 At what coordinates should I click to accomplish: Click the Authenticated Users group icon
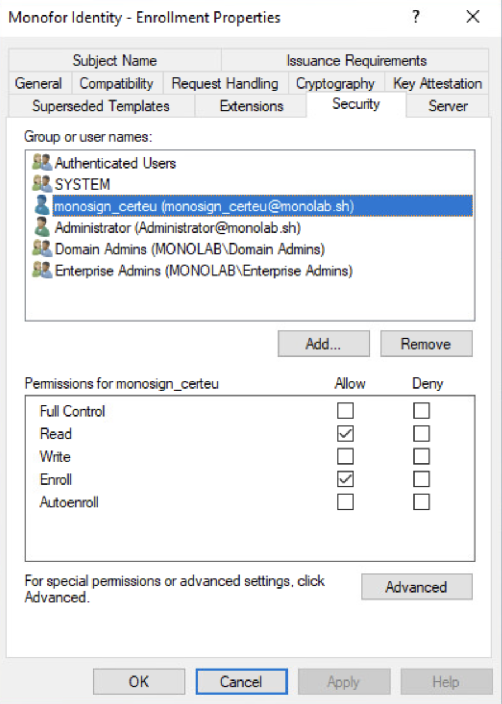[x=42, y=163]
